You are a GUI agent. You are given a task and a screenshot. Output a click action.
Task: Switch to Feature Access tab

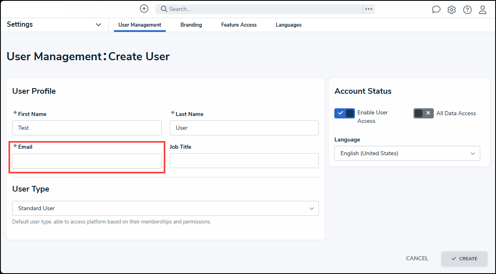pos(239,25)
